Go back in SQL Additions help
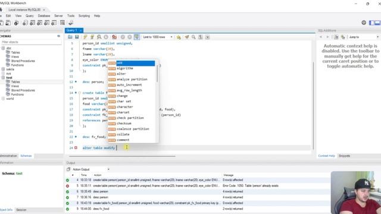The image size is (381, 214). pyautogui.click(x=321, y=37)
